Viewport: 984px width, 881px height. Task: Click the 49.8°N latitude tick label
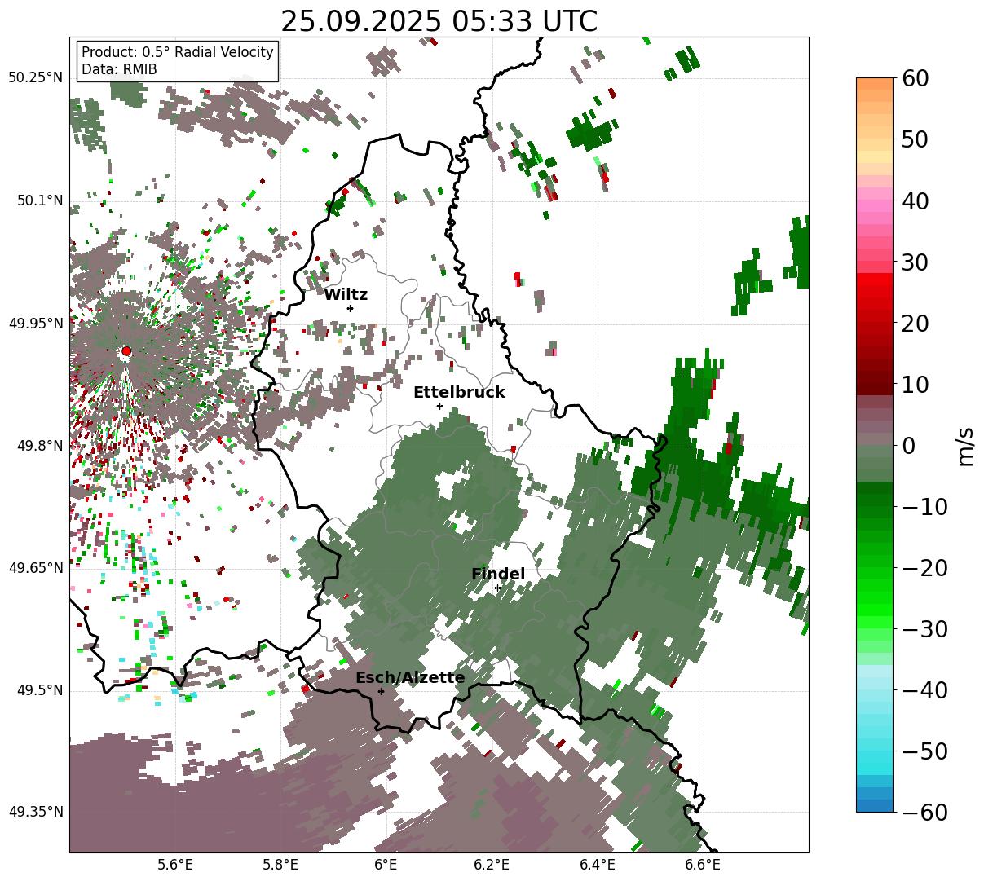pos(39,446)
